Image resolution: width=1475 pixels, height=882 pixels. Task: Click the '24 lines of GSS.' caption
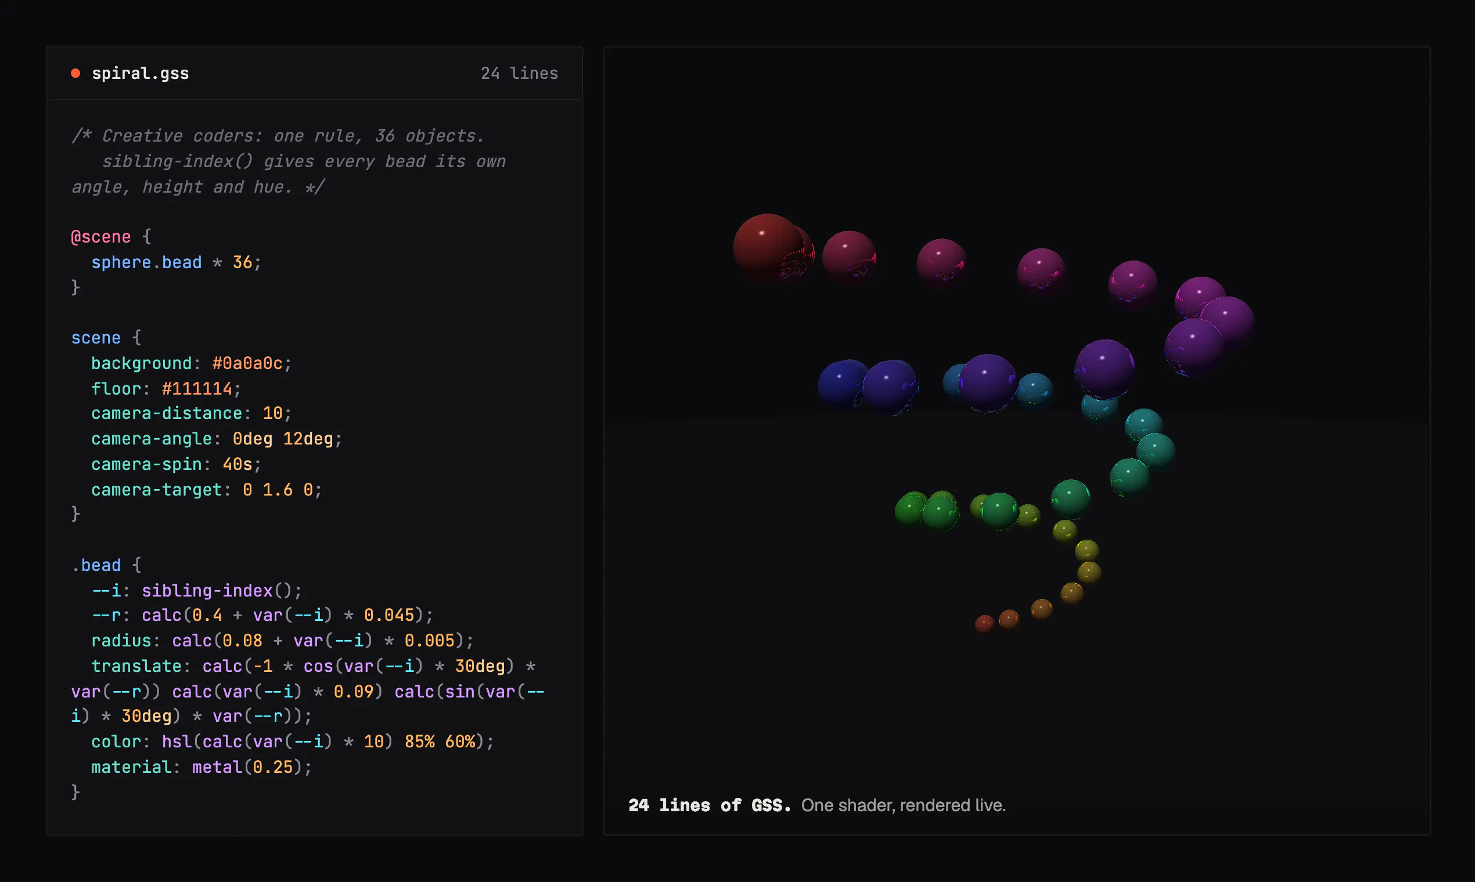[x=710, y=805]
